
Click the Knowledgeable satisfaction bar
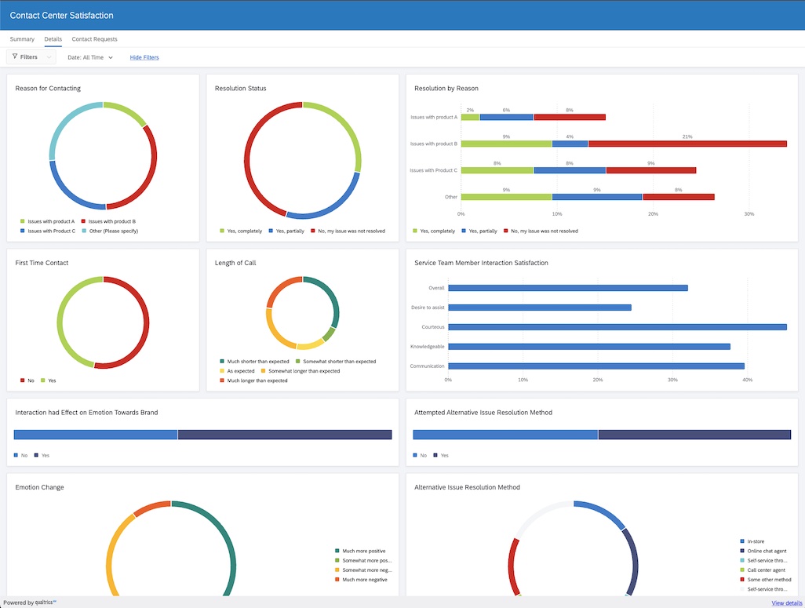tap(589, 347)
